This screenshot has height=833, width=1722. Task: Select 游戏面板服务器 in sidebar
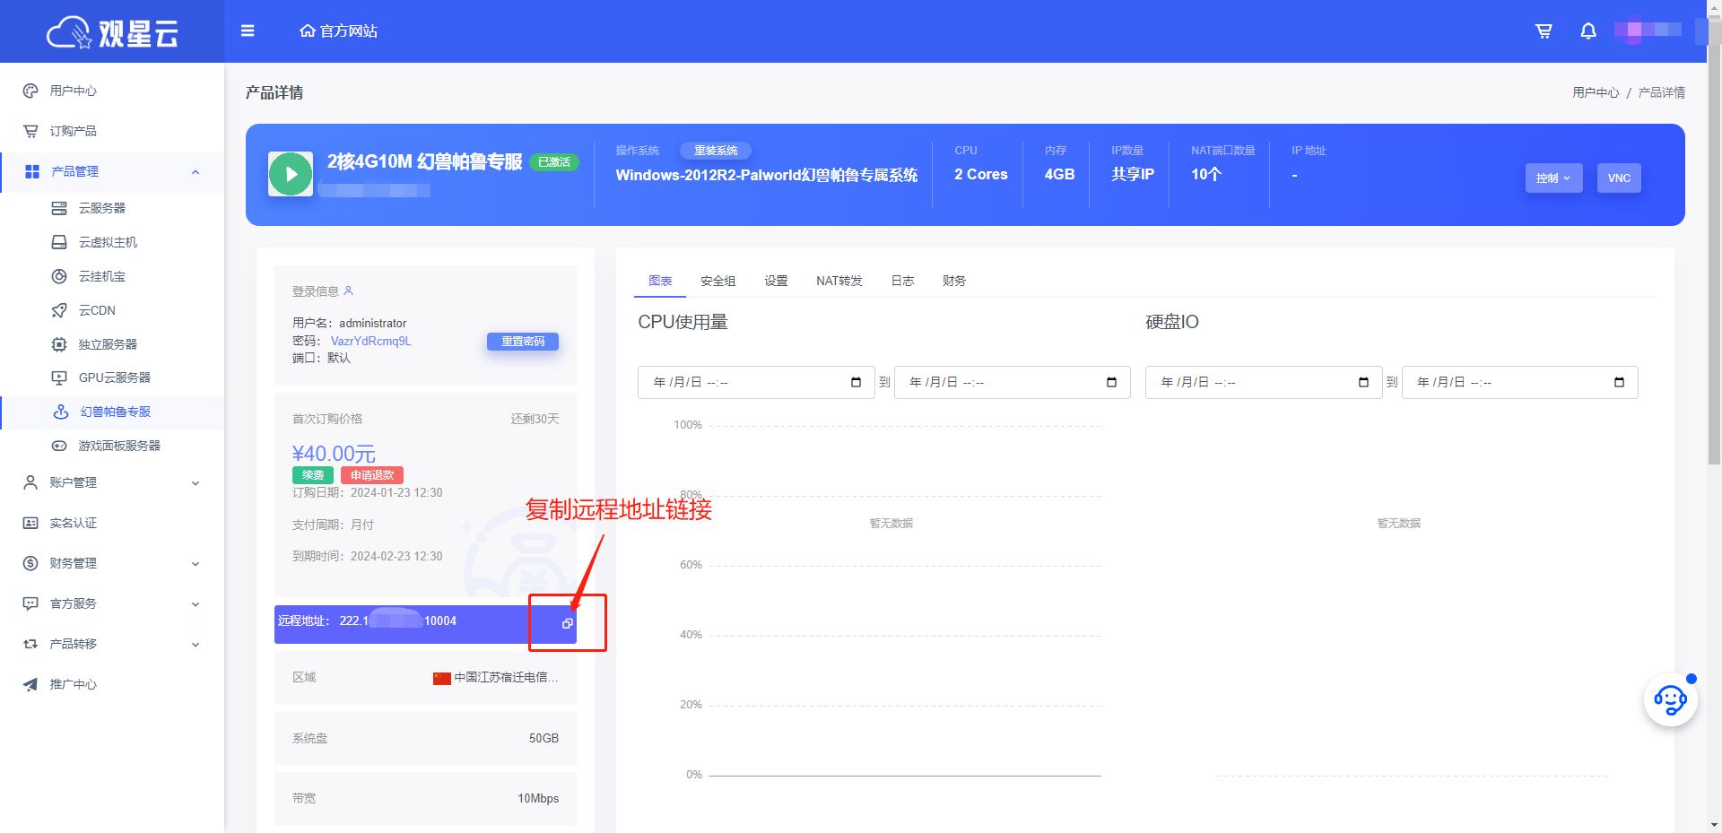112,446
